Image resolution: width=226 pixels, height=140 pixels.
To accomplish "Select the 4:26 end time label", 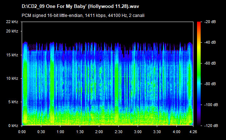I will (193, 132).
